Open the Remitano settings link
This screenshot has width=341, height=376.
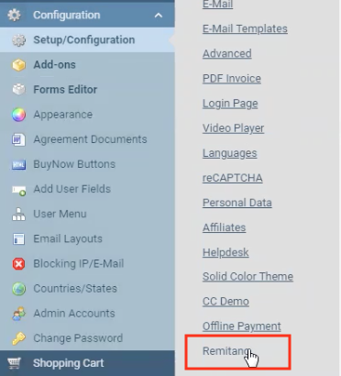(x=227, y=351)
